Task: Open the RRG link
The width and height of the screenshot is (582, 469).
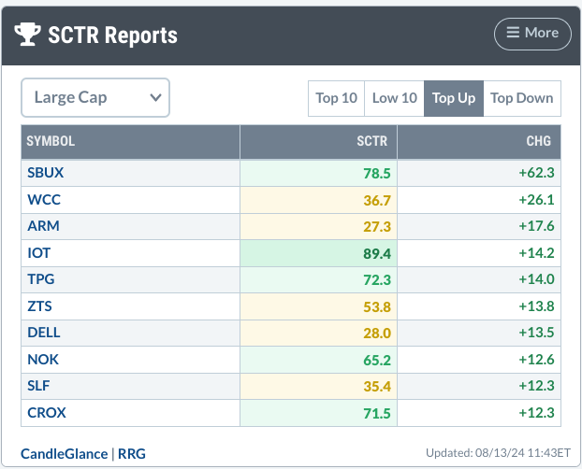Action: pyautogui.click(x=132, y=452)
